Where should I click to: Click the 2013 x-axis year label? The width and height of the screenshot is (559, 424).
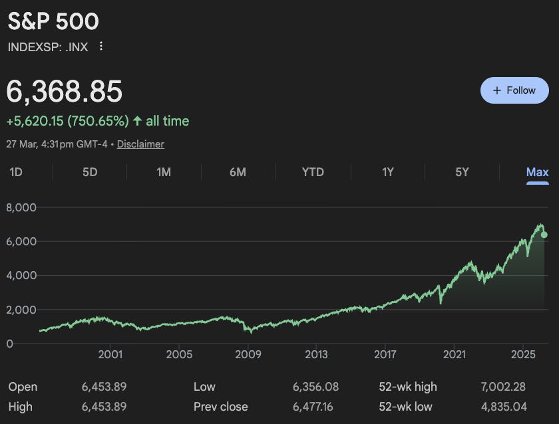(316, 355)
